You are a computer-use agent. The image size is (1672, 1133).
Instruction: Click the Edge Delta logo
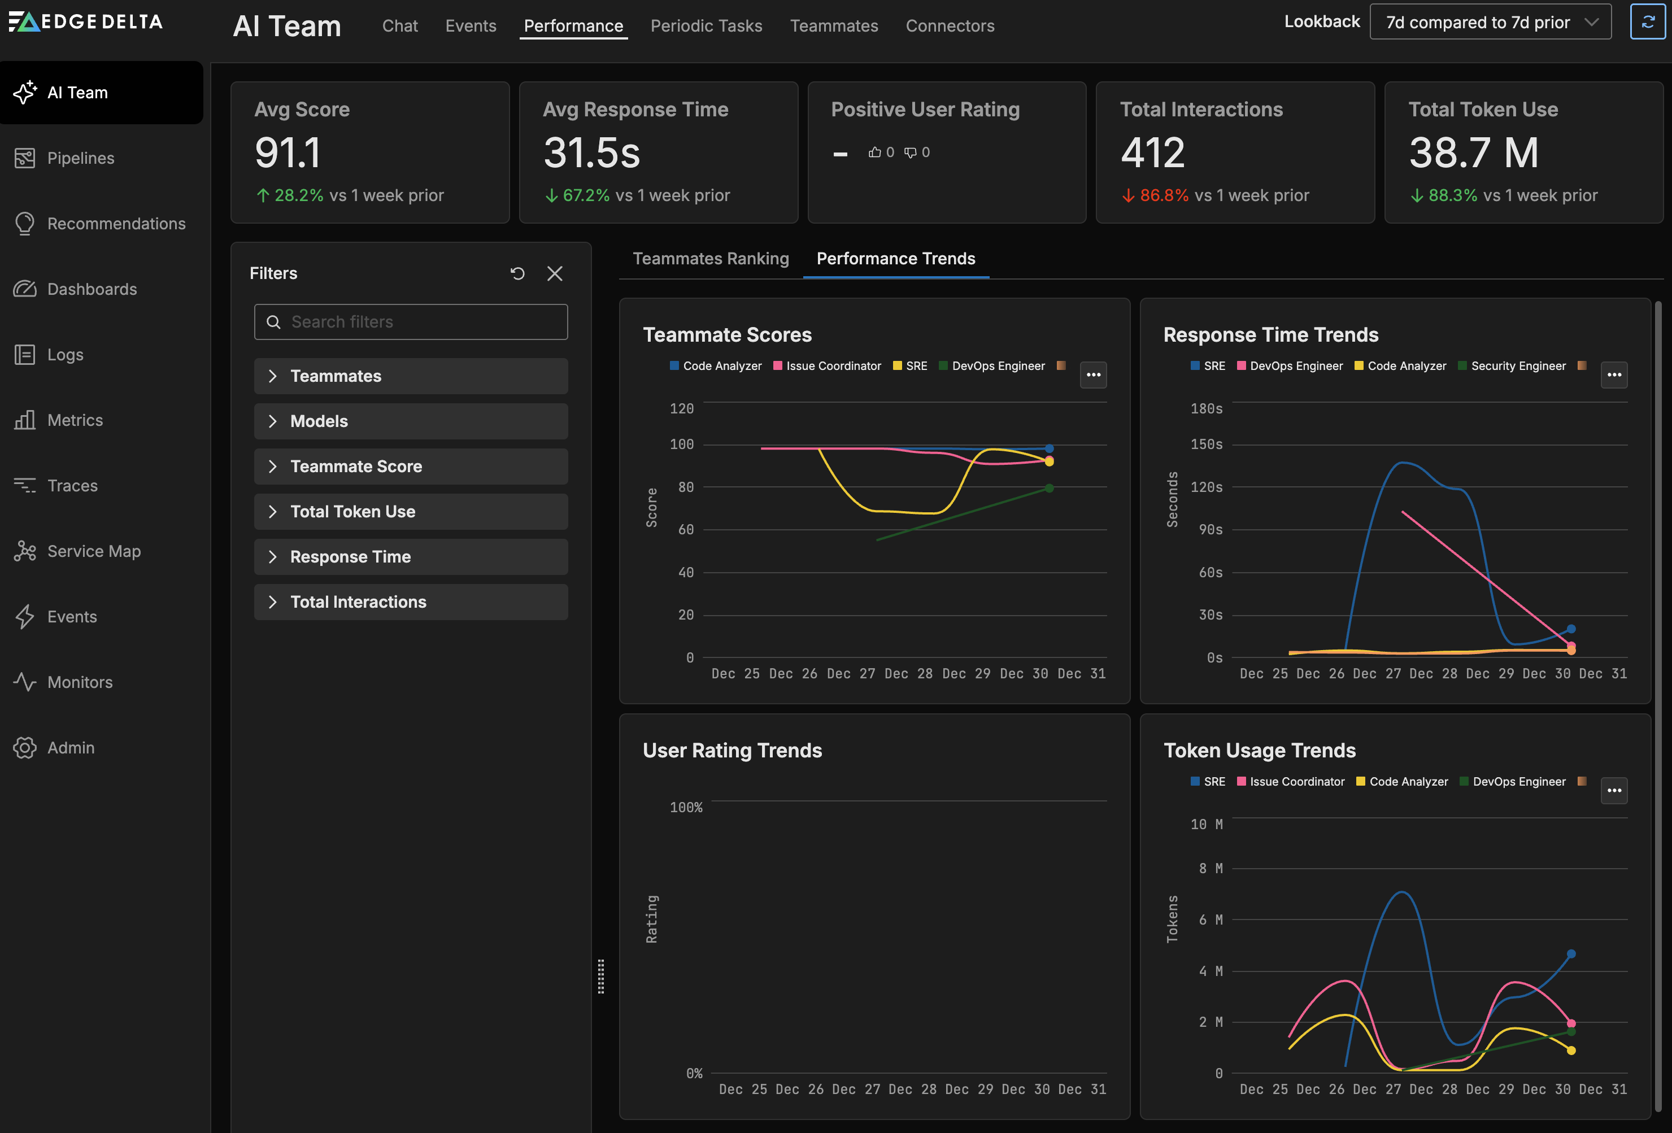pos(86,21)
